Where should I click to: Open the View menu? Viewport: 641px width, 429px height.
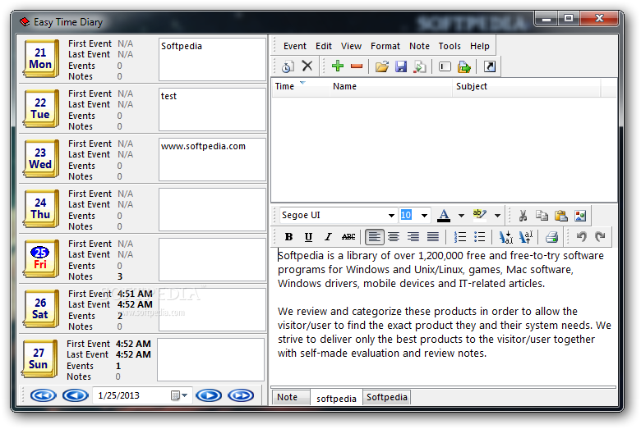pyautogui.click(x=351, y=46)
